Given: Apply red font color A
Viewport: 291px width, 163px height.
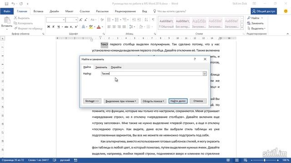Looking at the screenshot, I should 99,27.
